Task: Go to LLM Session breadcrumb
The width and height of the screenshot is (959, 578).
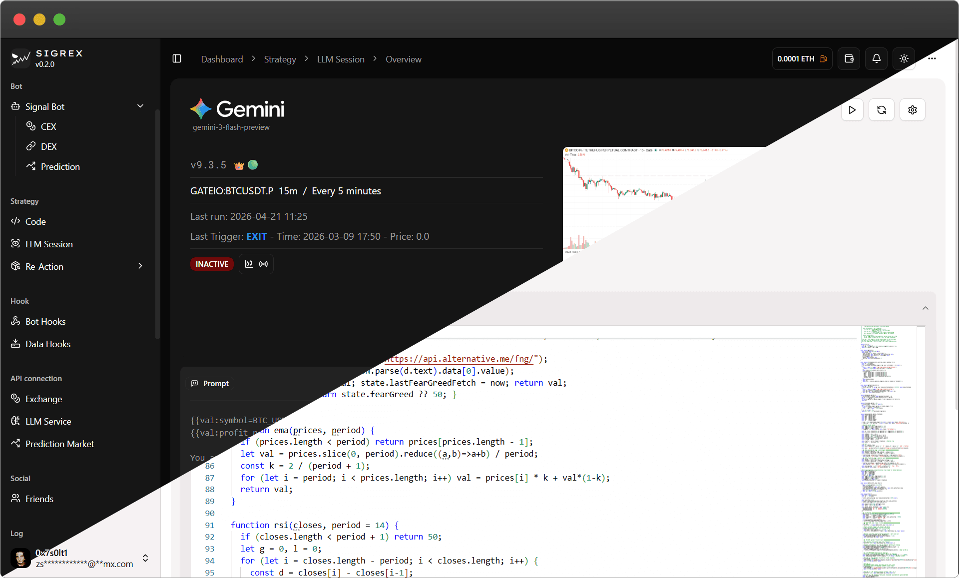Action: tap(341, 59)
